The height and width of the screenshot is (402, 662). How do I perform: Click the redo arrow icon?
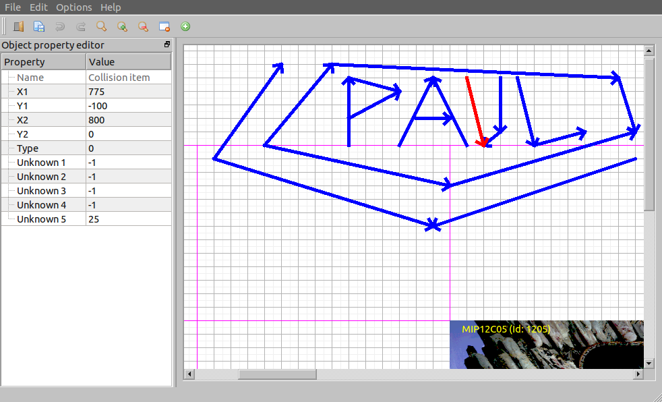point(81,26)
